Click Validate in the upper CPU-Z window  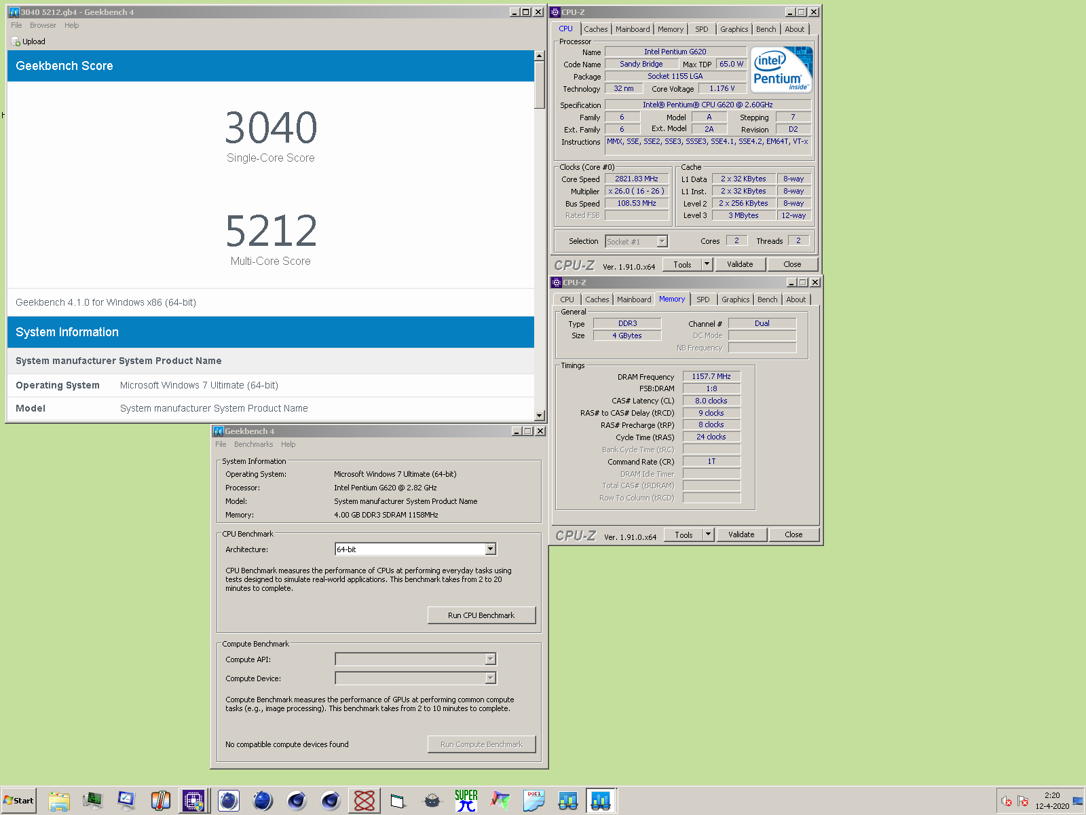click(x=740, y=264)
